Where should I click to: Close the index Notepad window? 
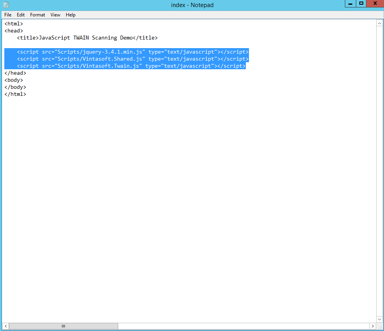tap(375, 4)
